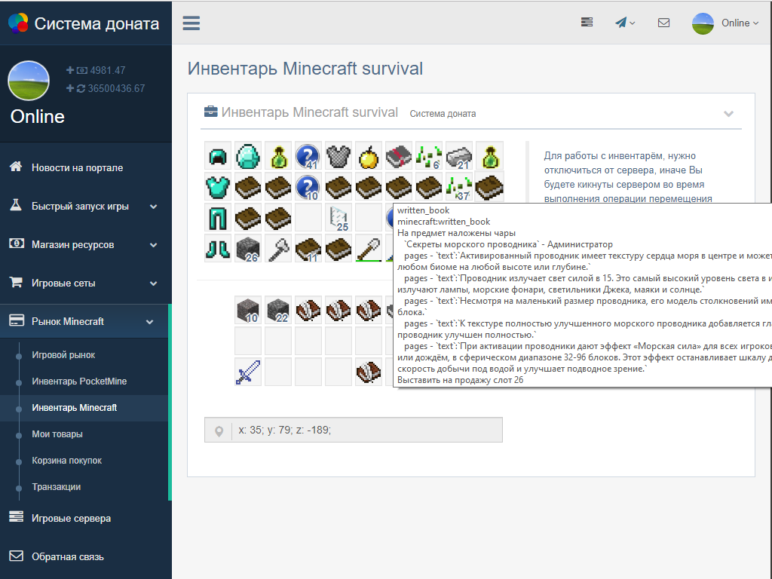The image size is (772, 579).
Task: Click the diamond helmet inventory item
Action: 218,156
